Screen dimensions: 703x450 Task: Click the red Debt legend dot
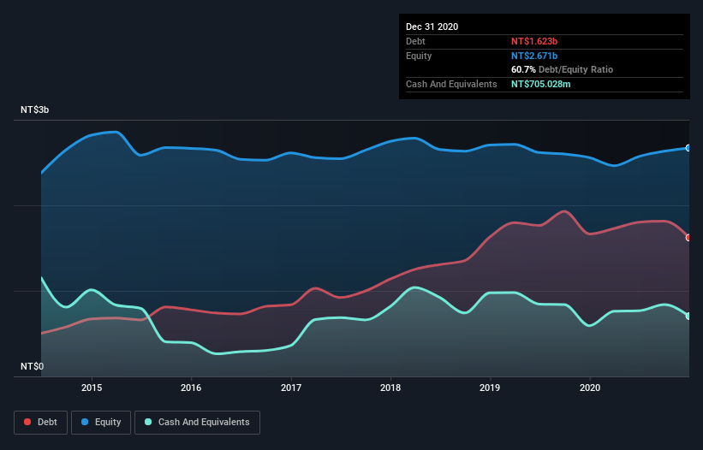pyautogui.click(x=27, y=422)
